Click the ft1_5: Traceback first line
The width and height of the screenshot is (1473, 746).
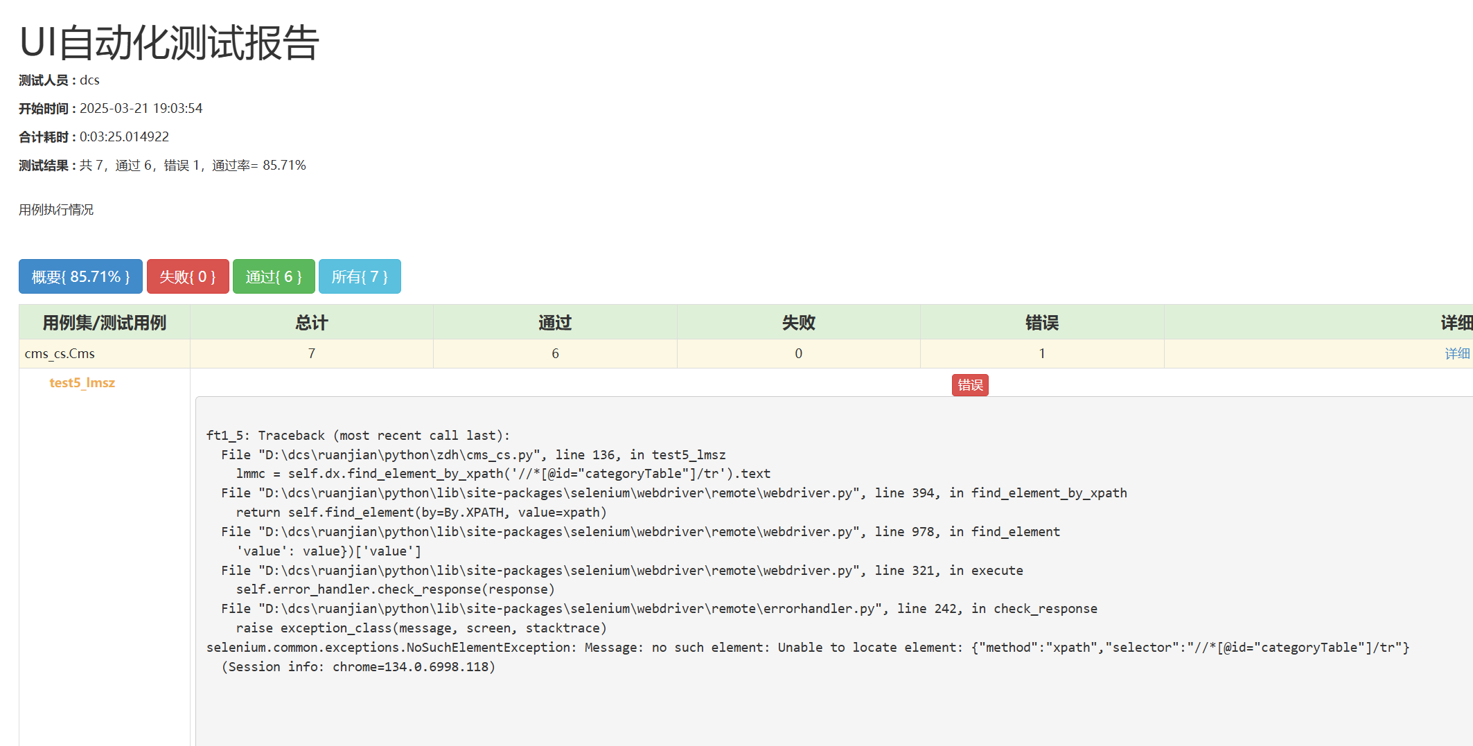click(358, 435)
